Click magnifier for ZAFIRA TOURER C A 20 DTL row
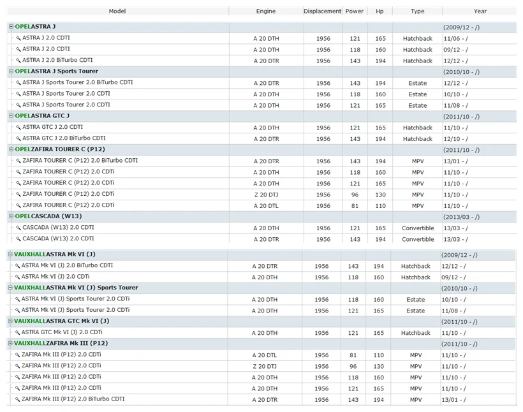This screenshot has height=412, width=523. (18, 205)
